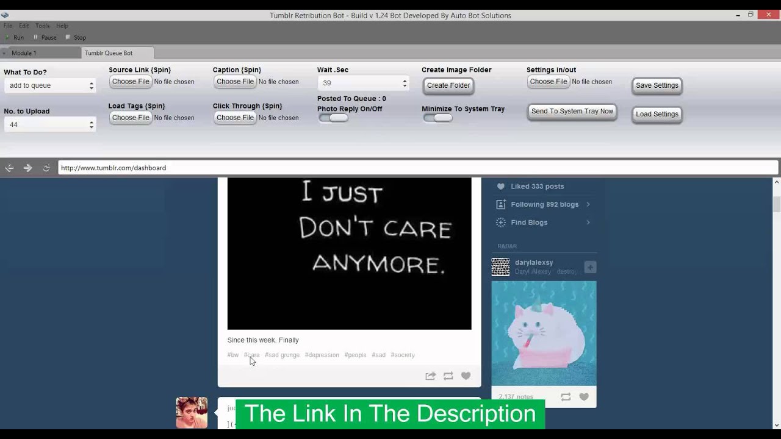The width and height of the screenshot is (781, 439).
Task: Reblog the I just don't care post
Action: [448, 376]
